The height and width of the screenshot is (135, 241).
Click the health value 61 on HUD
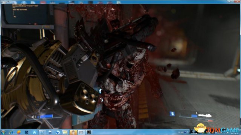point(34,117)
